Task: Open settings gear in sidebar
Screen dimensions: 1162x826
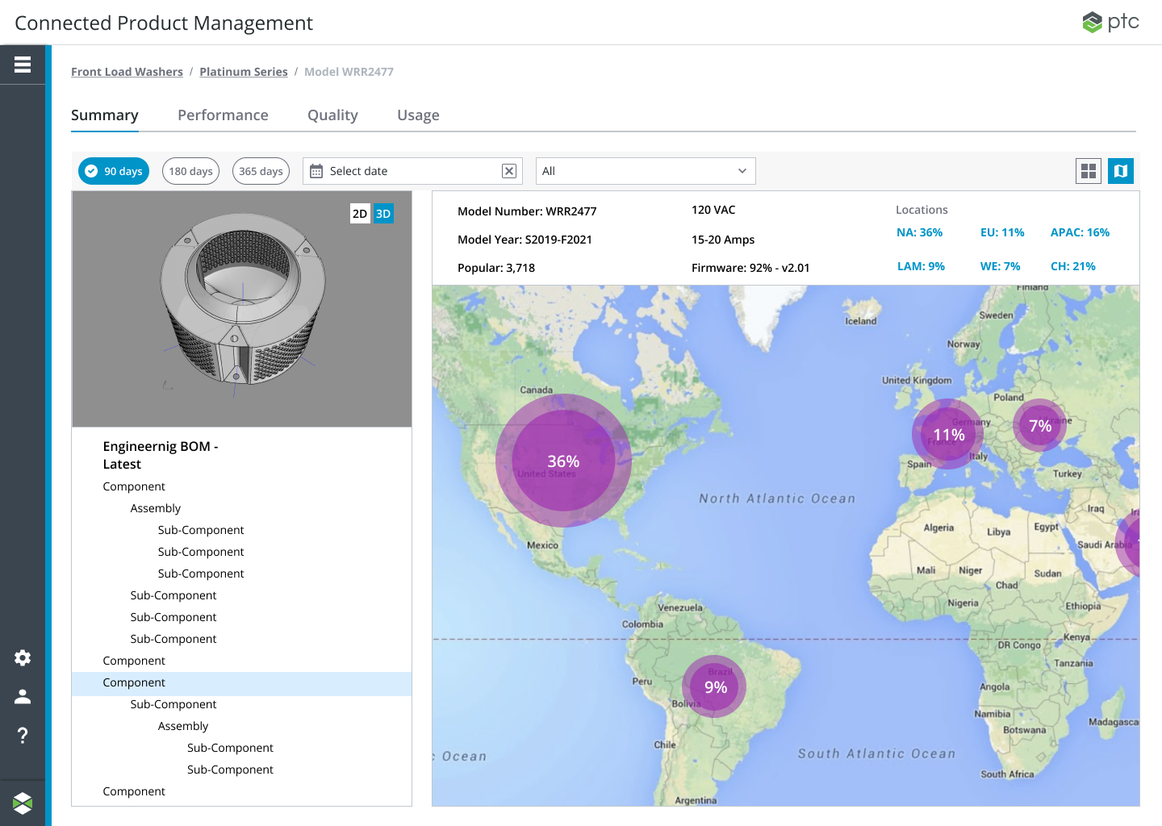Action: [23, 657]
